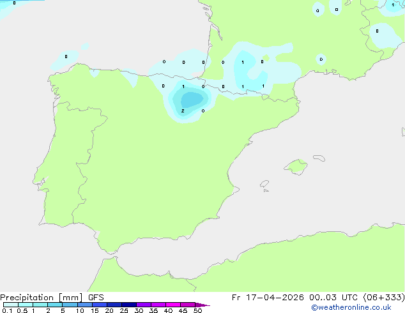Click the 0.5–1 mm legend swatch
The image size is (405, 313).
tap(26, 305)
